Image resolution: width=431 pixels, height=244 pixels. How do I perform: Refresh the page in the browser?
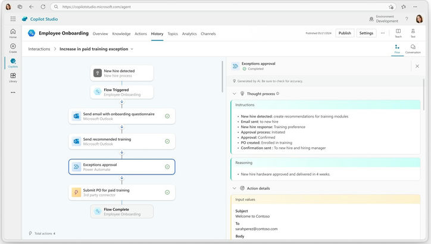point(41,7)
